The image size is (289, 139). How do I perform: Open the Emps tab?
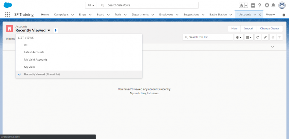[x=82, y=14]
